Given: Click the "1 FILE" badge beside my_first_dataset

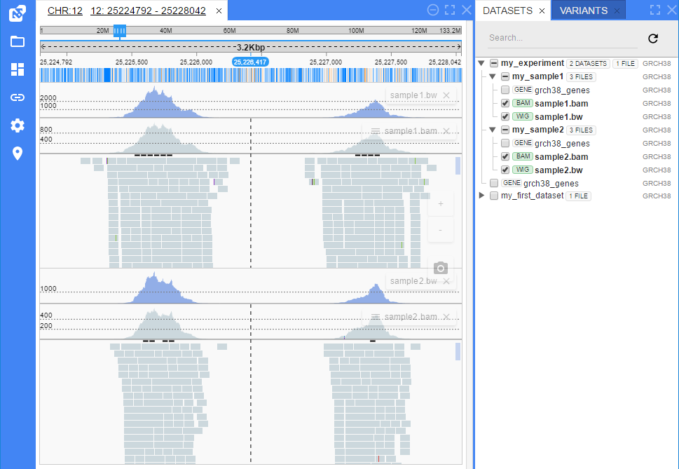Looking at the screenshot, I should (579, 196).
